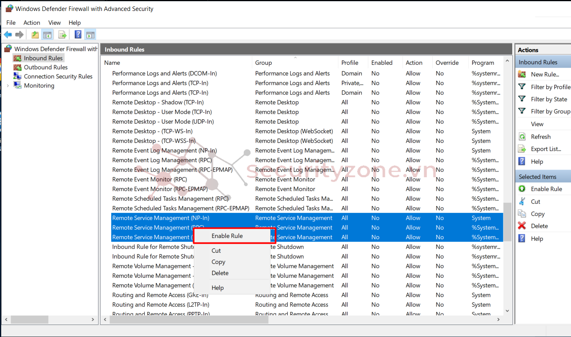
Task: Select the Outbound Rules brick wall icon
Action: point(17,67)
